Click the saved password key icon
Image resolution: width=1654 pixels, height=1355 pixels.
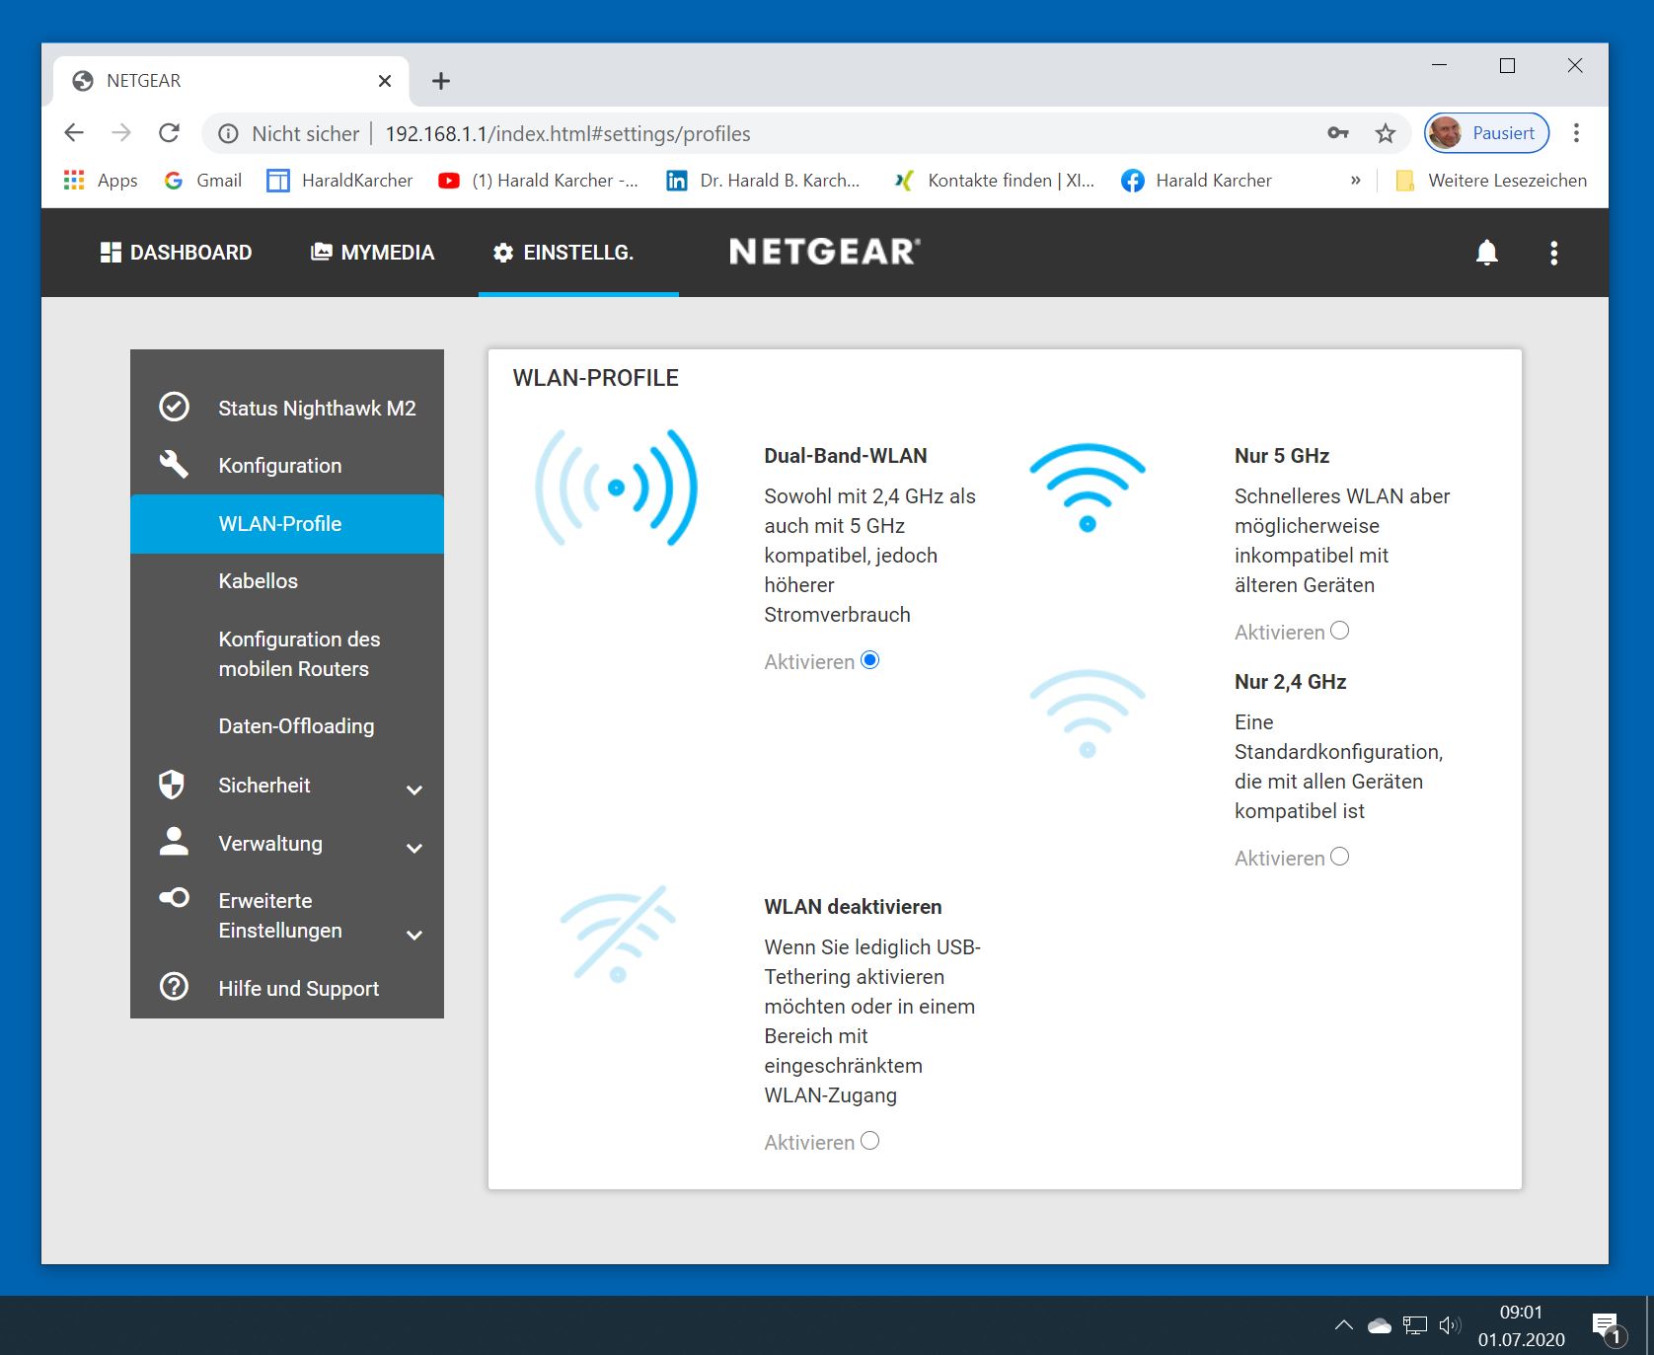[1337, 133]
